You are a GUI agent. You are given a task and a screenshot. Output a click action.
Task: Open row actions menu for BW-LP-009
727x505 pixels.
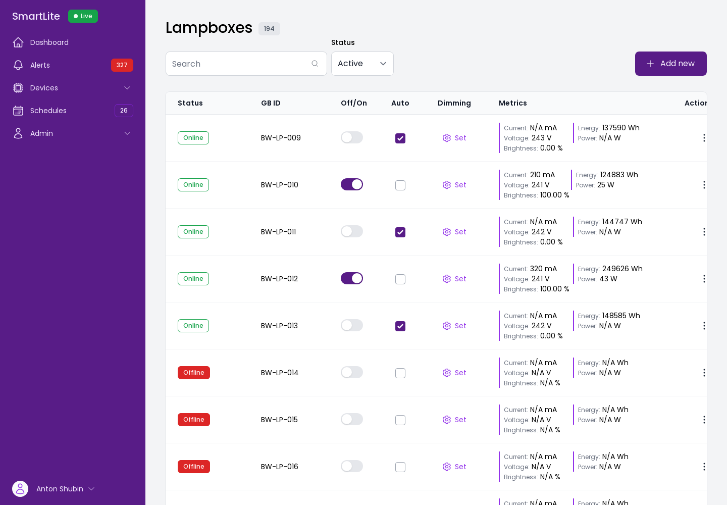704,138
